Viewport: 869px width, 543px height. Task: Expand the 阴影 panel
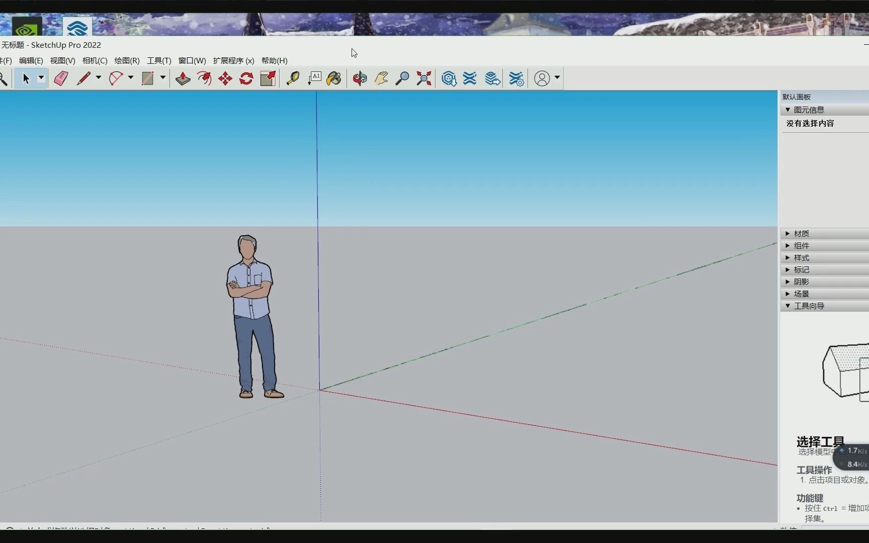tap(825, 282)
